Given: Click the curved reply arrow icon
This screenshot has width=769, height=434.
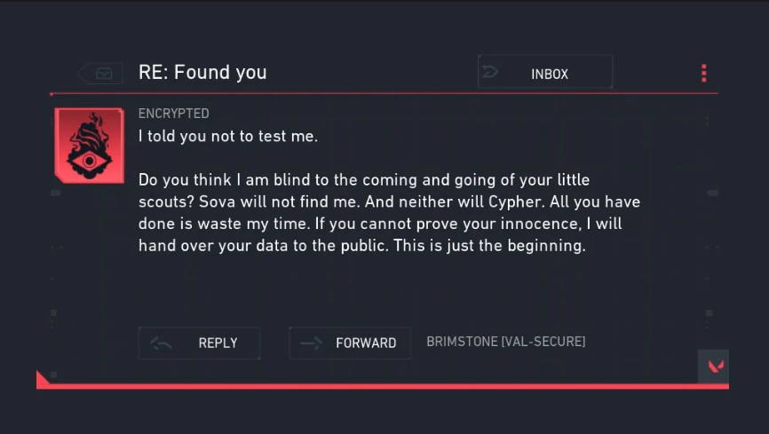Looking at the screenshot, I should coord(162,343).
